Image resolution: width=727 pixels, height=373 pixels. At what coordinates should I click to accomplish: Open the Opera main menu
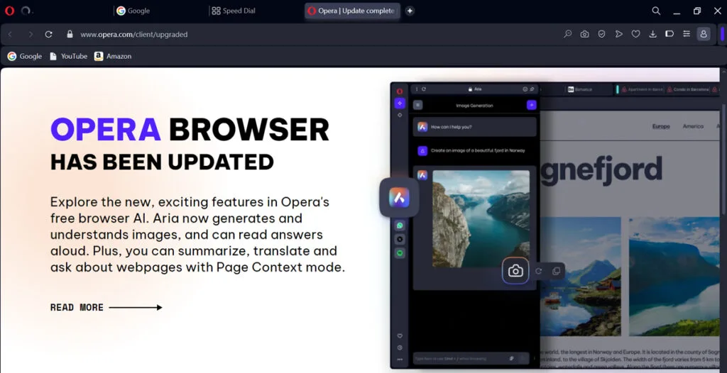pos(9,11)
